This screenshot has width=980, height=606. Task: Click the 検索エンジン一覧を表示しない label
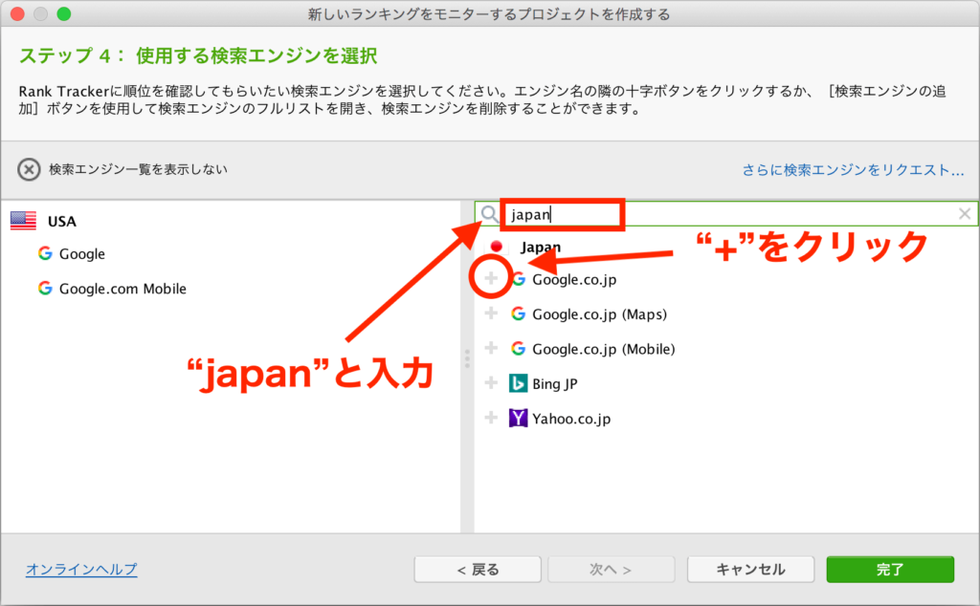pyautogui.click(x=138, y=169)
